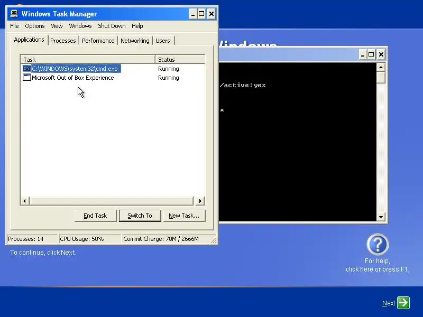The width and height of the screenshot is (423, 317).
Task: Click the Task Manager resize grip
Action: 214,240
